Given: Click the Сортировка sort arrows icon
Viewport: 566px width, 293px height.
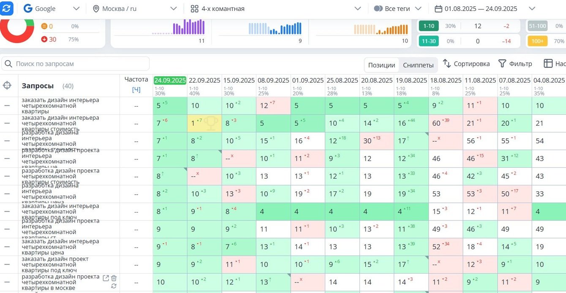Looking at the screenshot, I should 447,64.
